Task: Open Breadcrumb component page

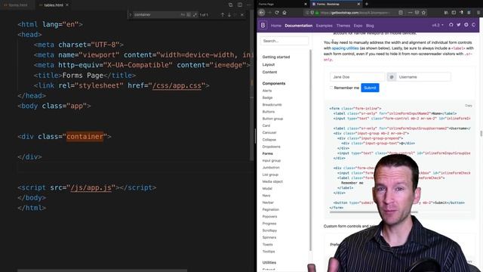Action: (x=272, y=105)
